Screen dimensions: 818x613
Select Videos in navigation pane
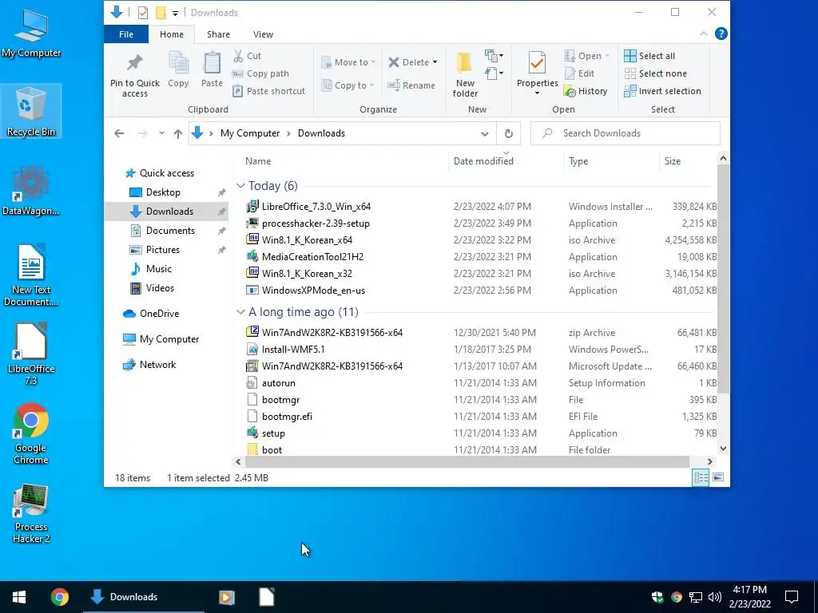(160, 287)
